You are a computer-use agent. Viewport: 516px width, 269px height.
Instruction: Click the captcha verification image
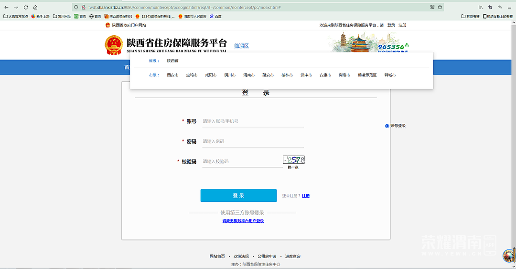tap(293, 159)
